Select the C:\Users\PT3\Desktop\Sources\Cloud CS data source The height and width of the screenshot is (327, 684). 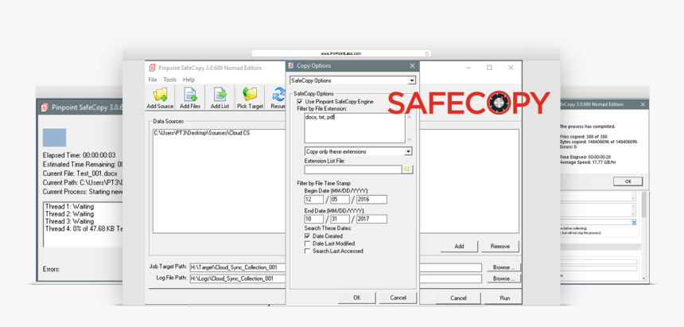coord(201,133)
